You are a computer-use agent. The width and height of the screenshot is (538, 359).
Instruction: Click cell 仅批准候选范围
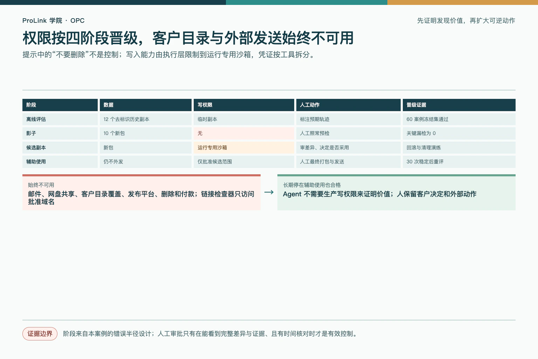pos(244,162)
